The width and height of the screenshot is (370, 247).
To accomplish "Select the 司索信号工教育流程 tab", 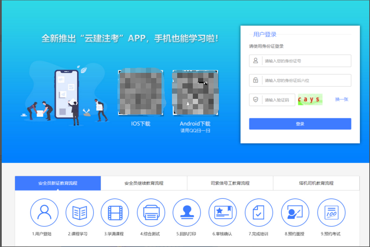I will point(230,183).
